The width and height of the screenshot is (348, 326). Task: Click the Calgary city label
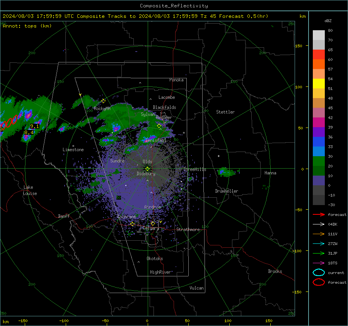151,228
